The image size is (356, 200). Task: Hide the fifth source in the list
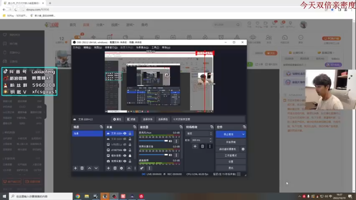[125, 156]
